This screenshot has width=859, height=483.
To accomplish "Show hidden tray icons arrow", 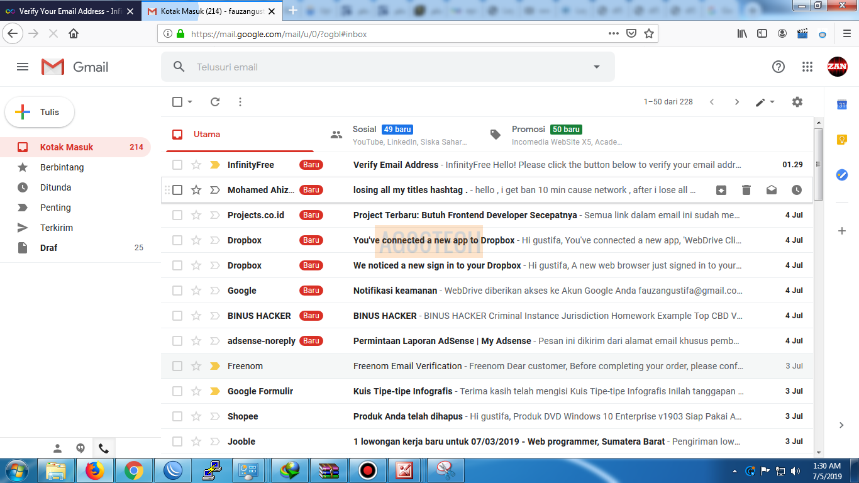I will pyautogui.click(x=734, y=470).
